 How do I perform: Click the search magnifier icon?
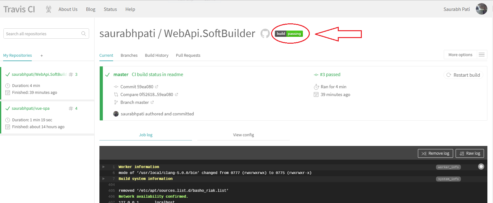[x=84, y=34]
